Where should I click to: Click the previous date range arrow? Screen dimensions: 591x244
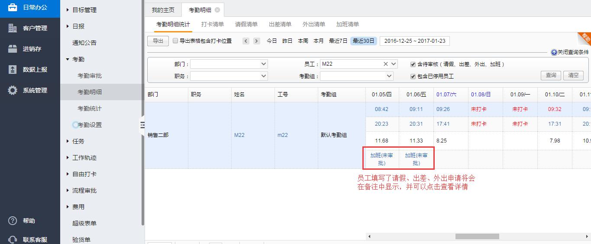point(246,41)
